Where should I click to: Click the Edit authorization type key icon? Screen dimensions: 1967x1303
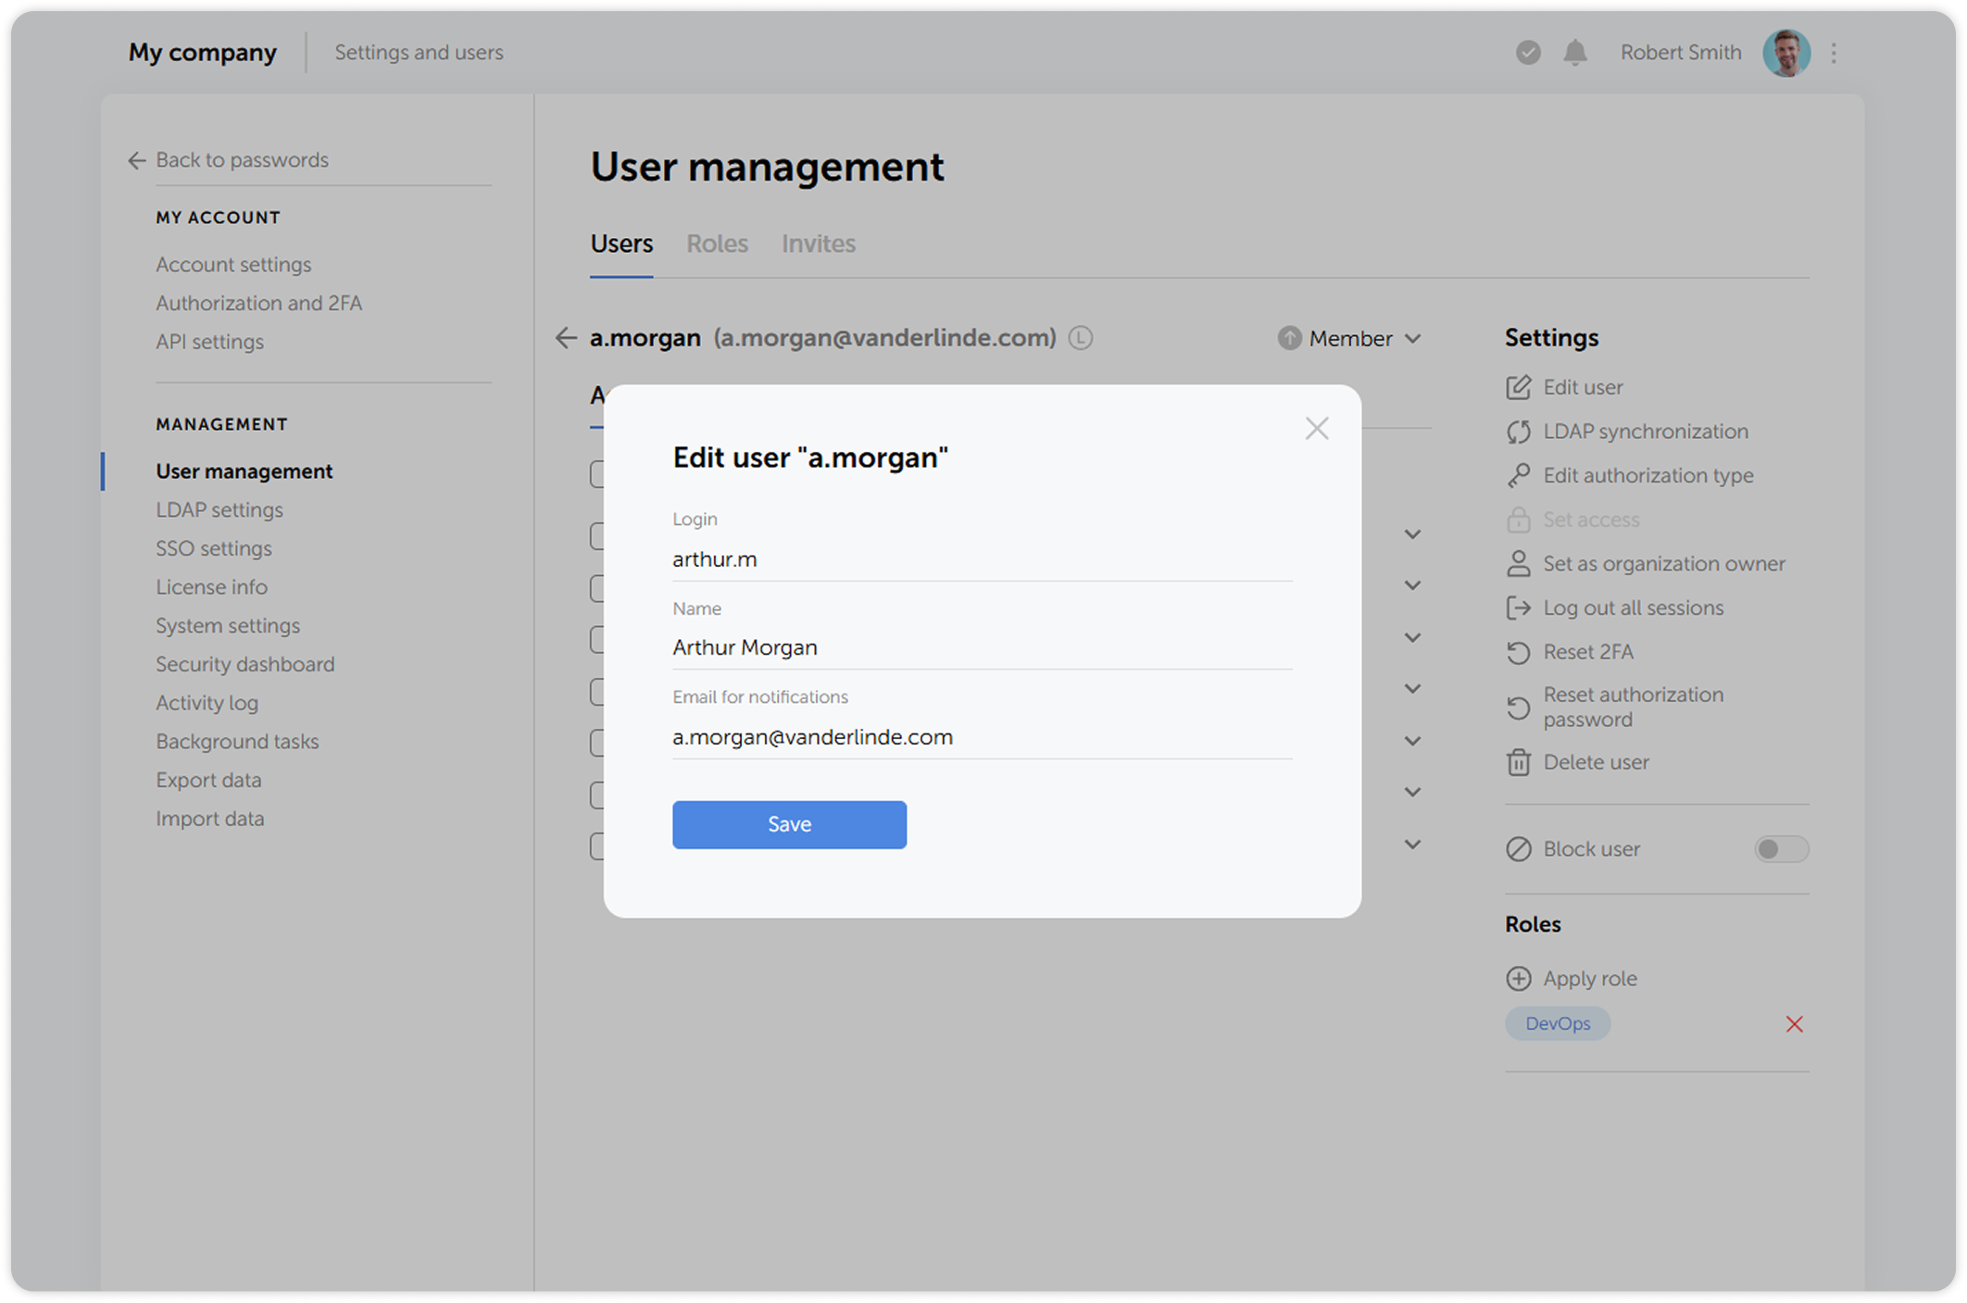coord(1519,475)
